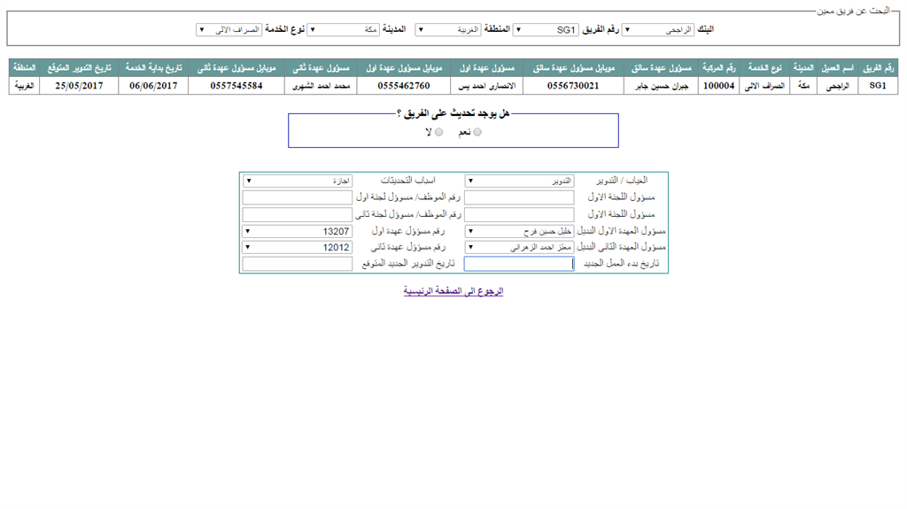Screen dimensions: 907x509
Task: Open the نوع الخدمة dropdown in search bar
Action: pyautogui.click(x=229, y=29)
